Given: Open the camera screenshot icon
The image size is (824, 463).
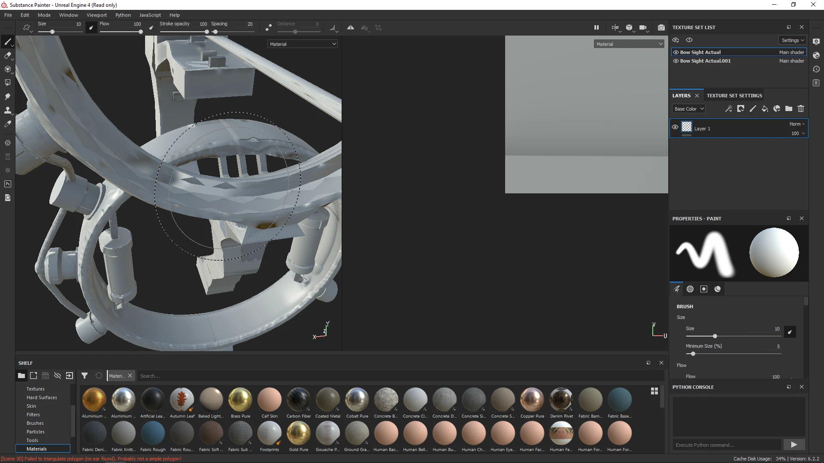Looking at the screenshot, I should tap(661, 27).
